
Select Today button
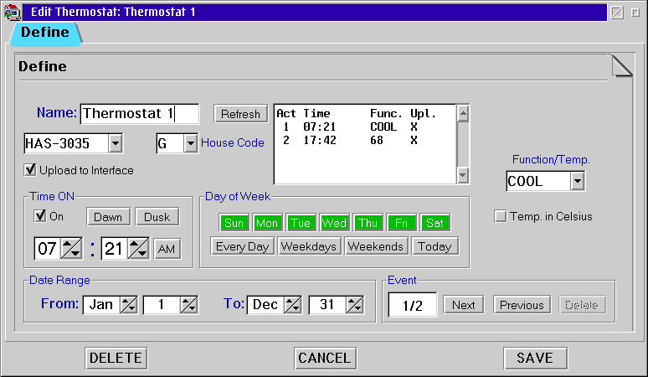pos(435,246)
